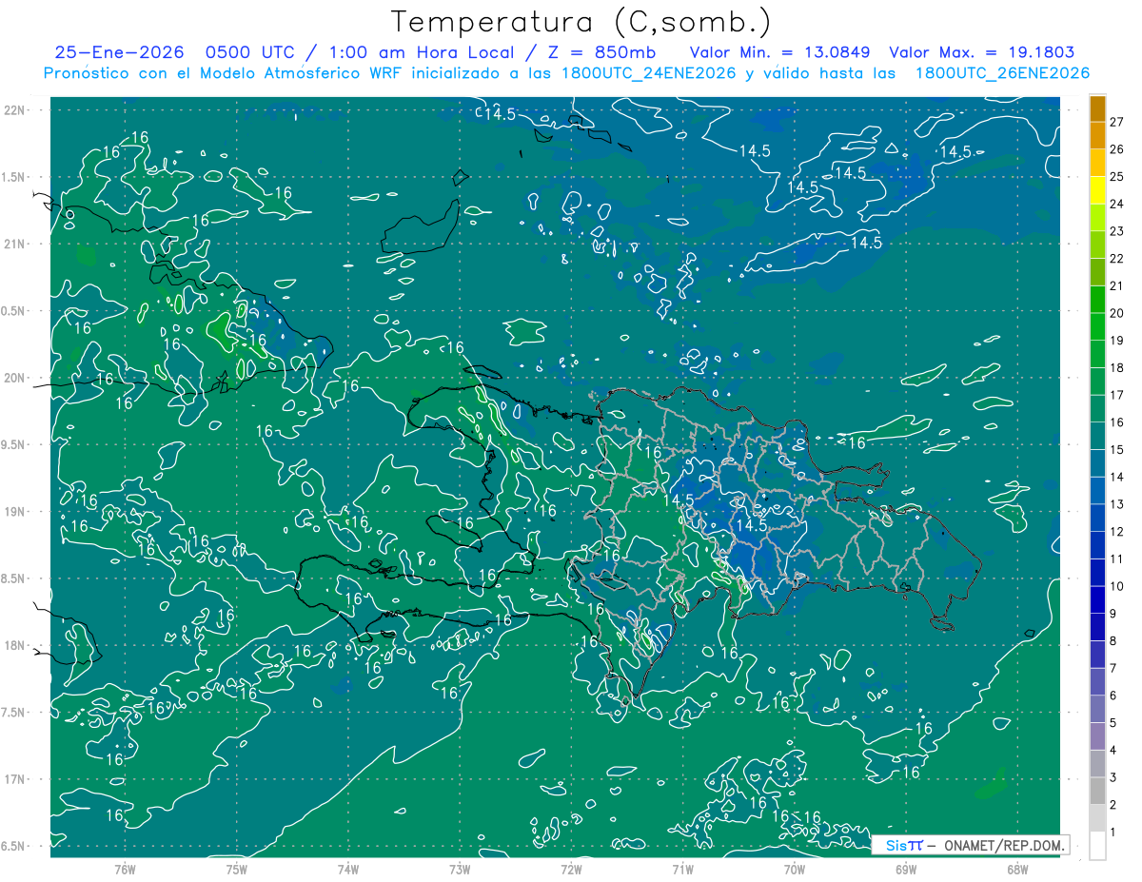Viewport: 1142px width, 882px height.
Task: Click the 1800UTC_26ENE2026 valid-until text
Action: click(x=1001, y=73)
